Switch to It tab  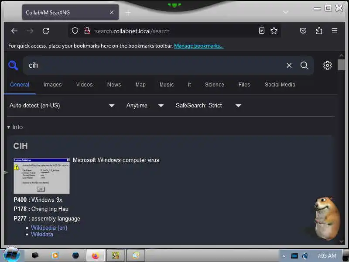click(x=189, y=85)
